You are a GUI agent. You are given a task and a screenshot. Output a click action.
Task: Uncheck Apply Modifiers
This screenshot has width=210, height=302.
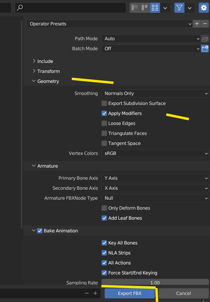point(104,113)
